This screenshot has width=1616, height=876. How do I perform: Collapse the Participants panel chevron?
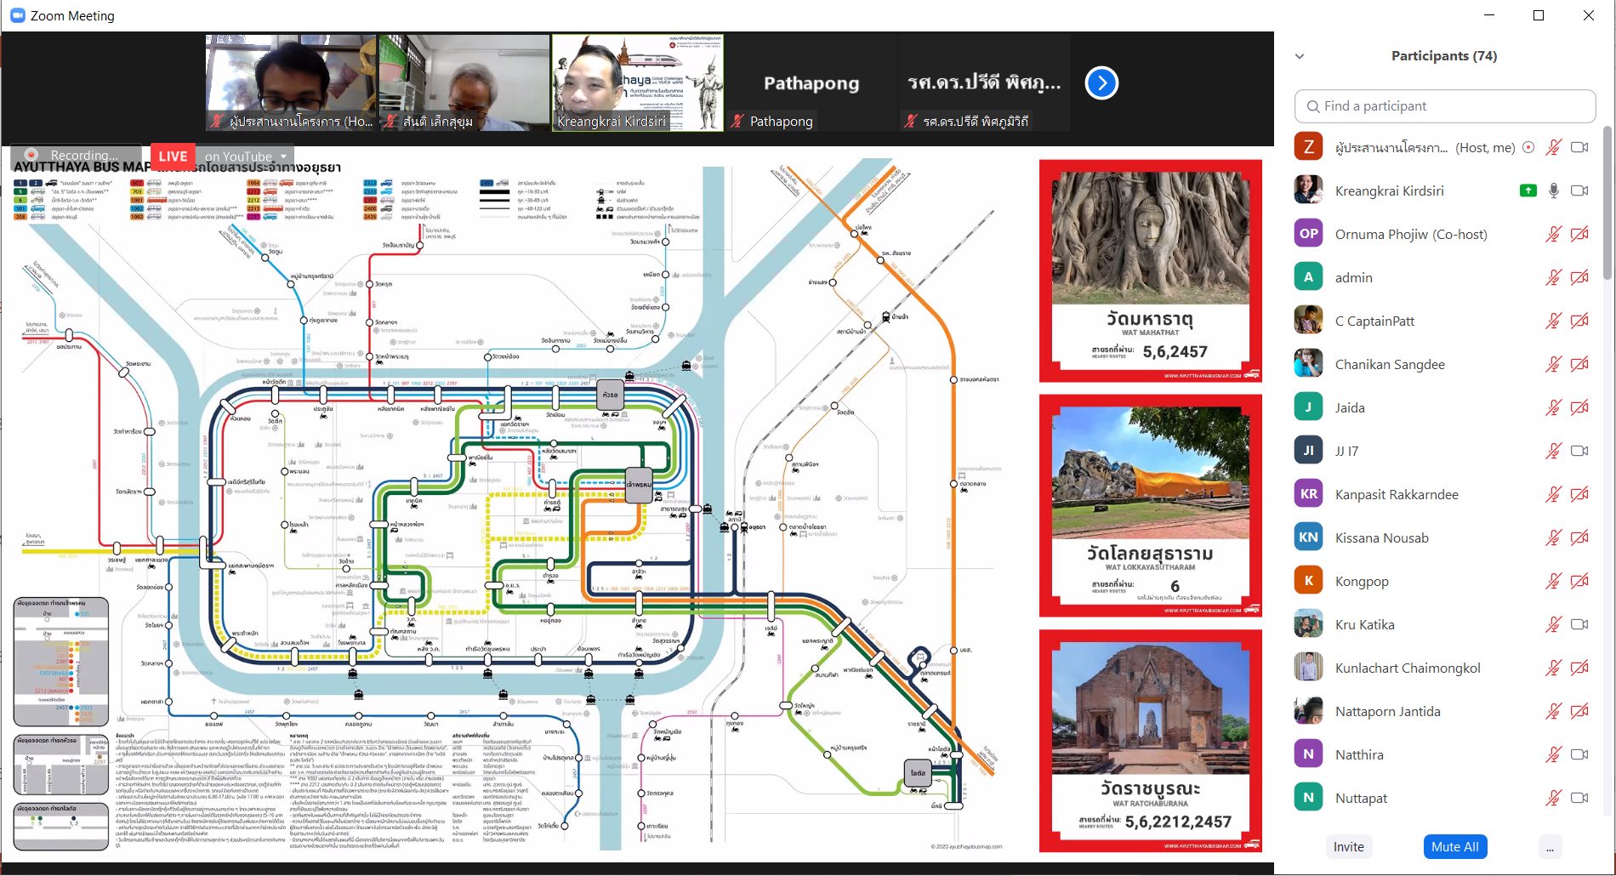click(1300, 56)
